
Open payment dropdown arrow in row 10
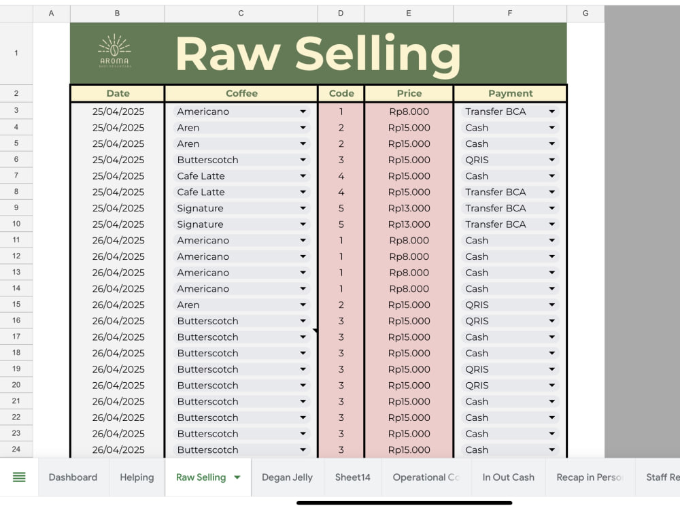tap(551, 224)
